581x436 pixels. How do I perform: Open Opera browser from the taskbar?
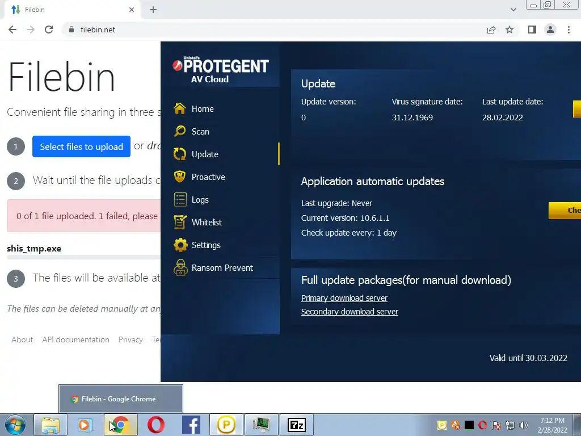(155, 425)
